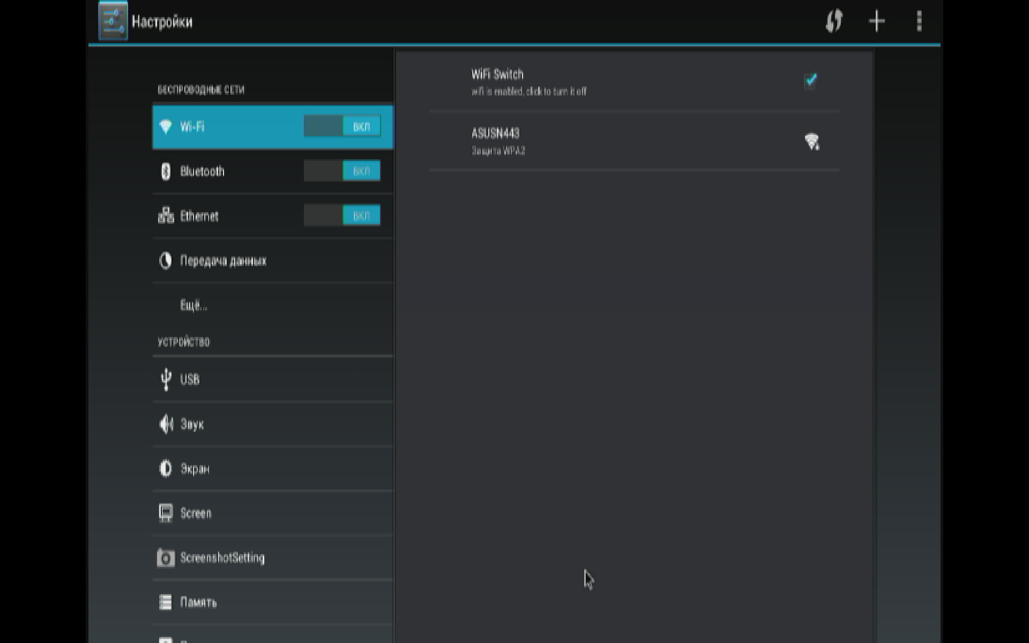The width and height of the screenshot is (1029, 643).
Task: Open the Память storage section
Action: tap(199, 602)
